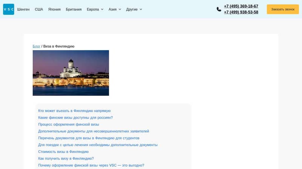
Task: Call the +7 (499) 938-53-58 number
Action: tap(241, 12)
